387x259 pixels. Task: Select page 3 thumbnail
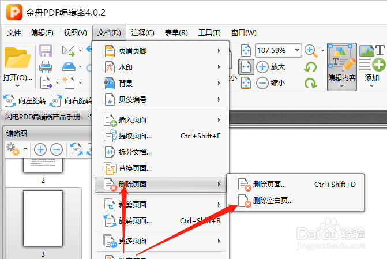pos(43,218)
